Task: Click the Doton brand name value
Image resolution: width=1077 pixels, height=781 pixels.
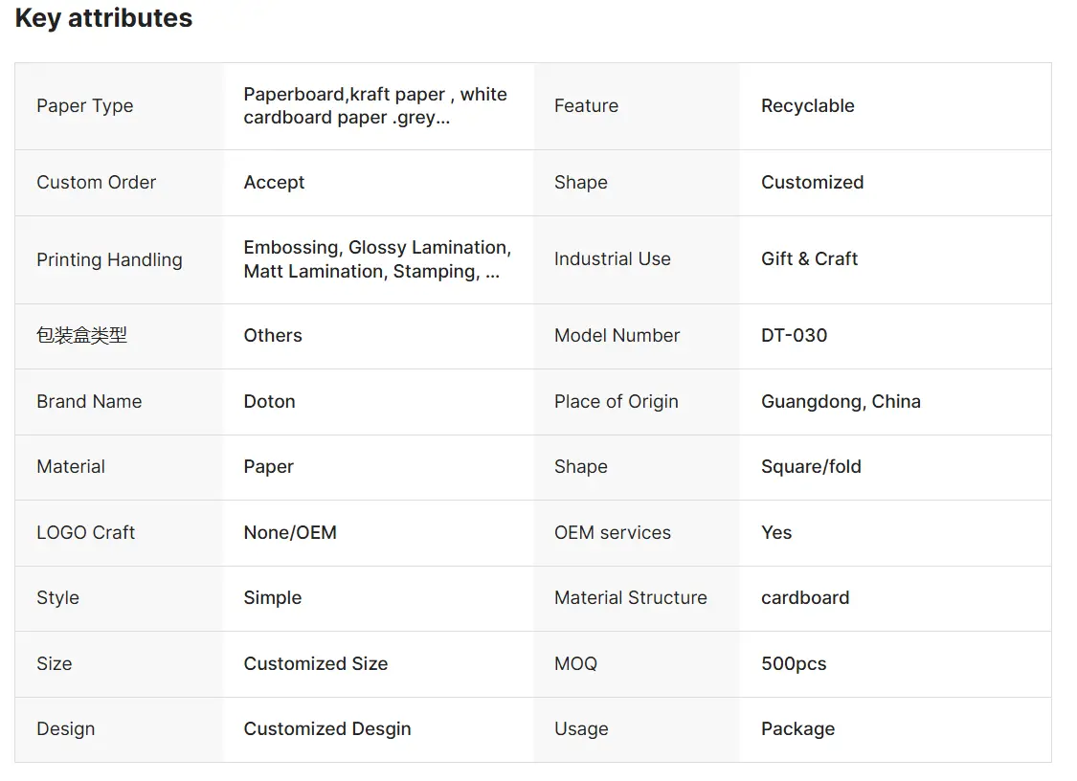Action: tap(269, 401)
